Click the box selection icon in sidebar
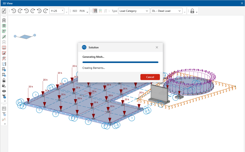This screenshot has width=245, height=152. click(x=4, y=26)
